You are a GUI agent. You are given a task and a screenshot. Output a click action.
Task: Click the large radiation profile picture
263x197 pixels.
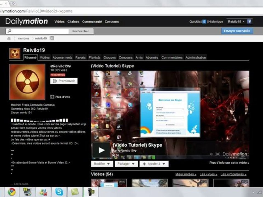pos(27,82)
